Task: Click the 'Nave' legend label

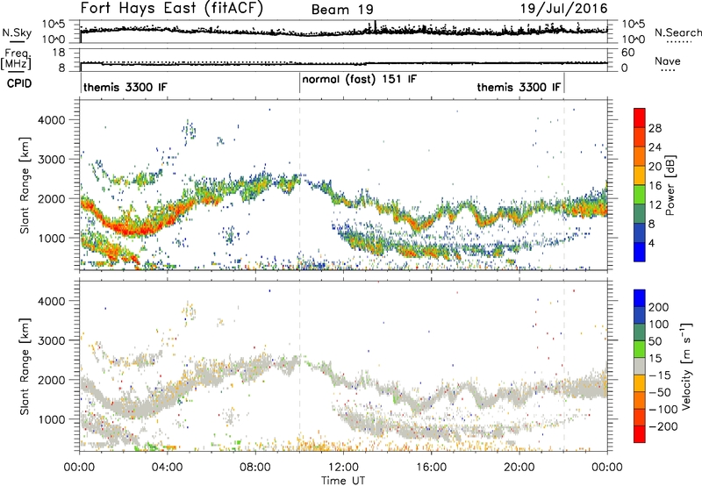Action: (668, 61)
